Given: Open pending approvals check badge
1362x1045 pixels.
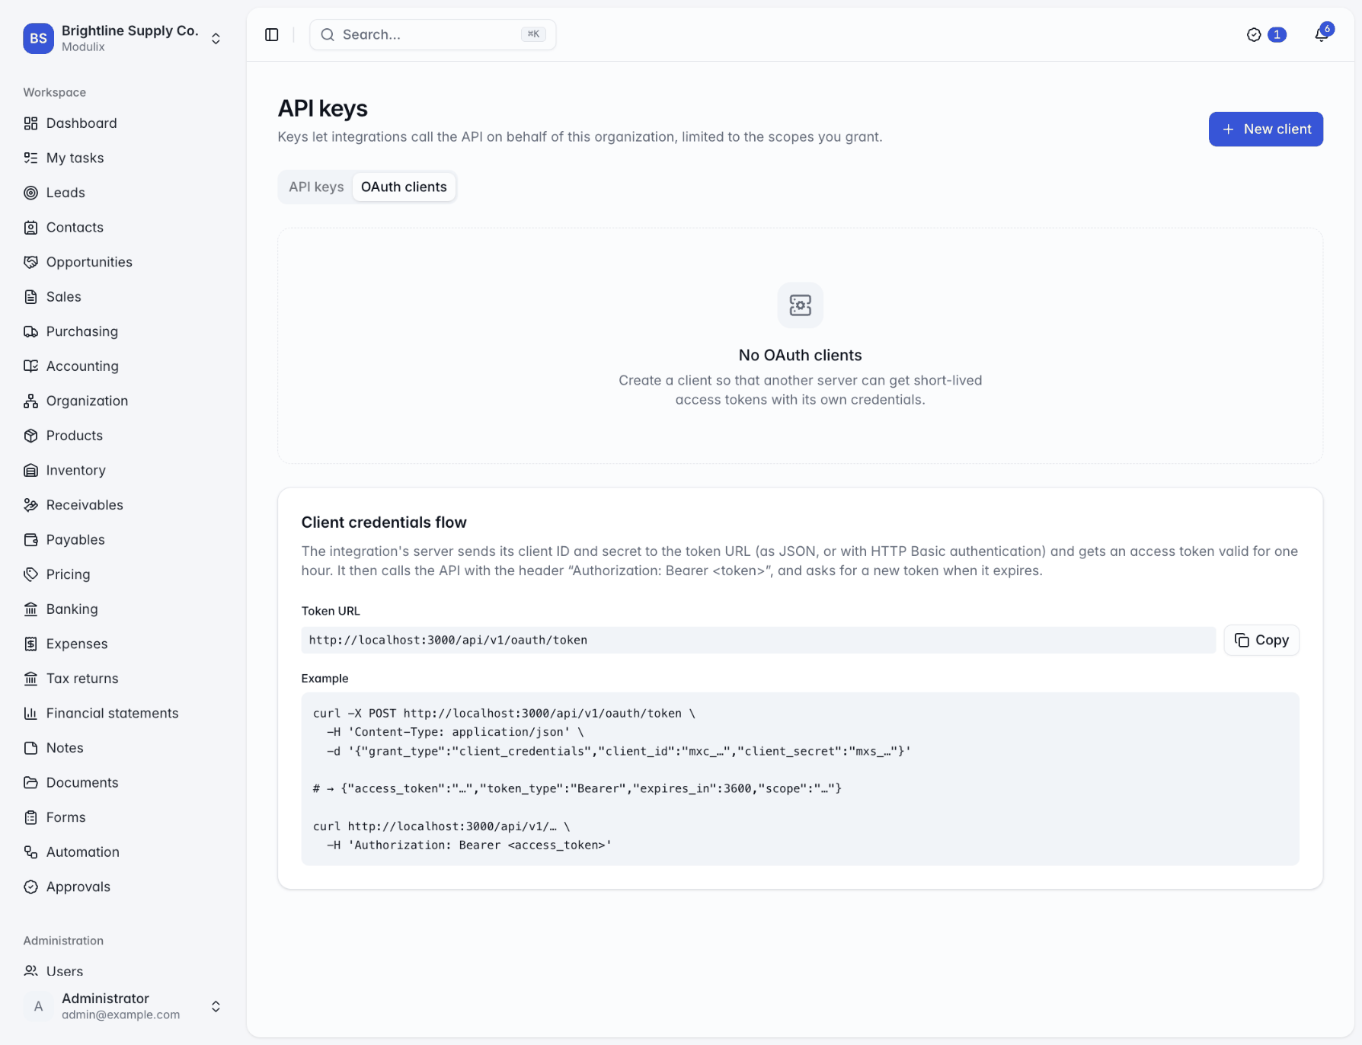Looking at the screenshot, I should click(x=1266, y=35).
